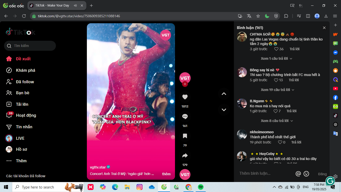Expand video caption with "thêm"
This screenshot has height=192, width=341.
coord(166,174)
